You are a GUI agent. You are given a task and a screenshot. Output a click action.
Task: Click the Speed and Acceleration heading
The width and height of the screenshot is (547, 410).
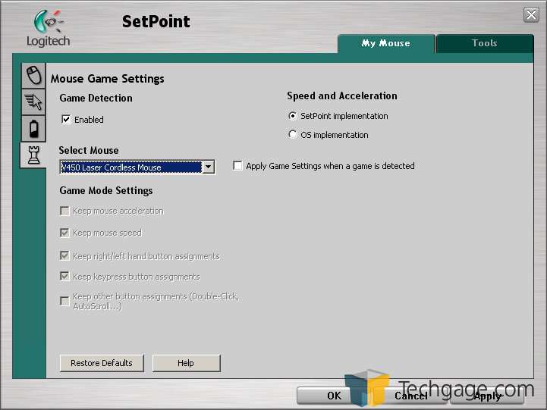[342, 95]
